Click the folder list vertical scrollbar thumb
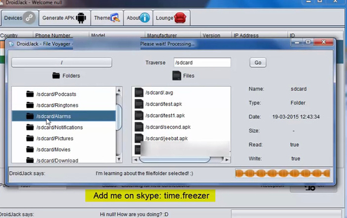Viewport: 347px width, 218px height. point(119,117)
